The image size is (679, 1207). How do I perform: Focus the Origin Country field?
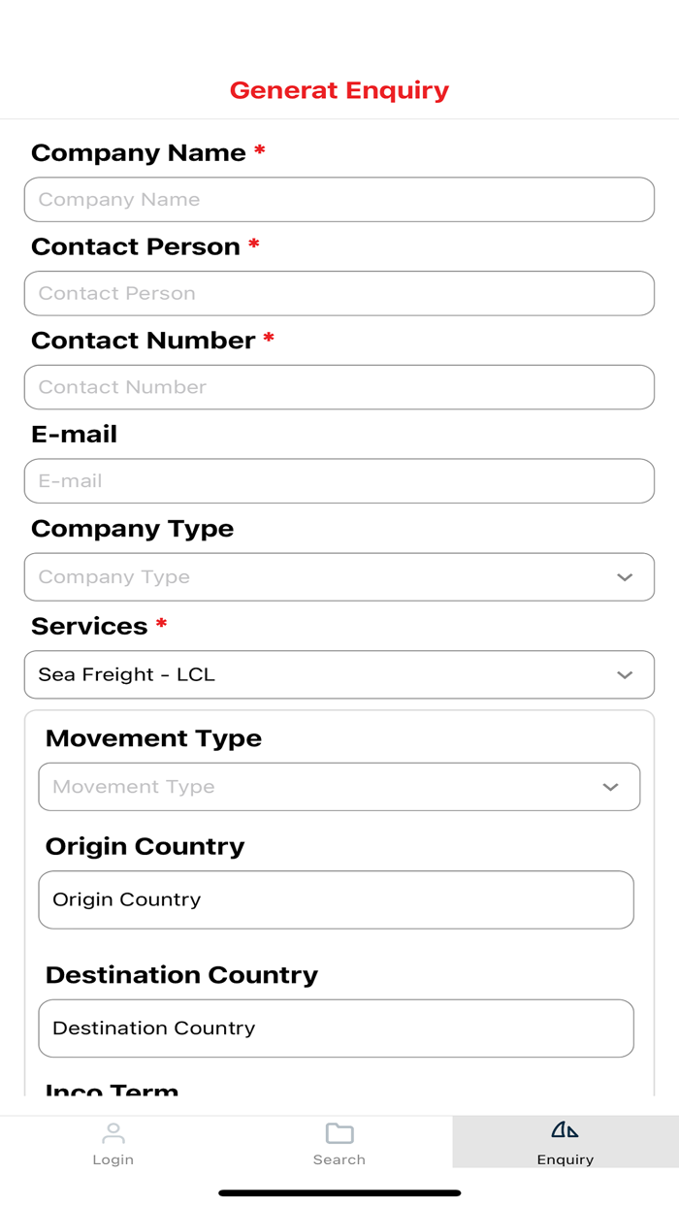[x=336, y=899]
